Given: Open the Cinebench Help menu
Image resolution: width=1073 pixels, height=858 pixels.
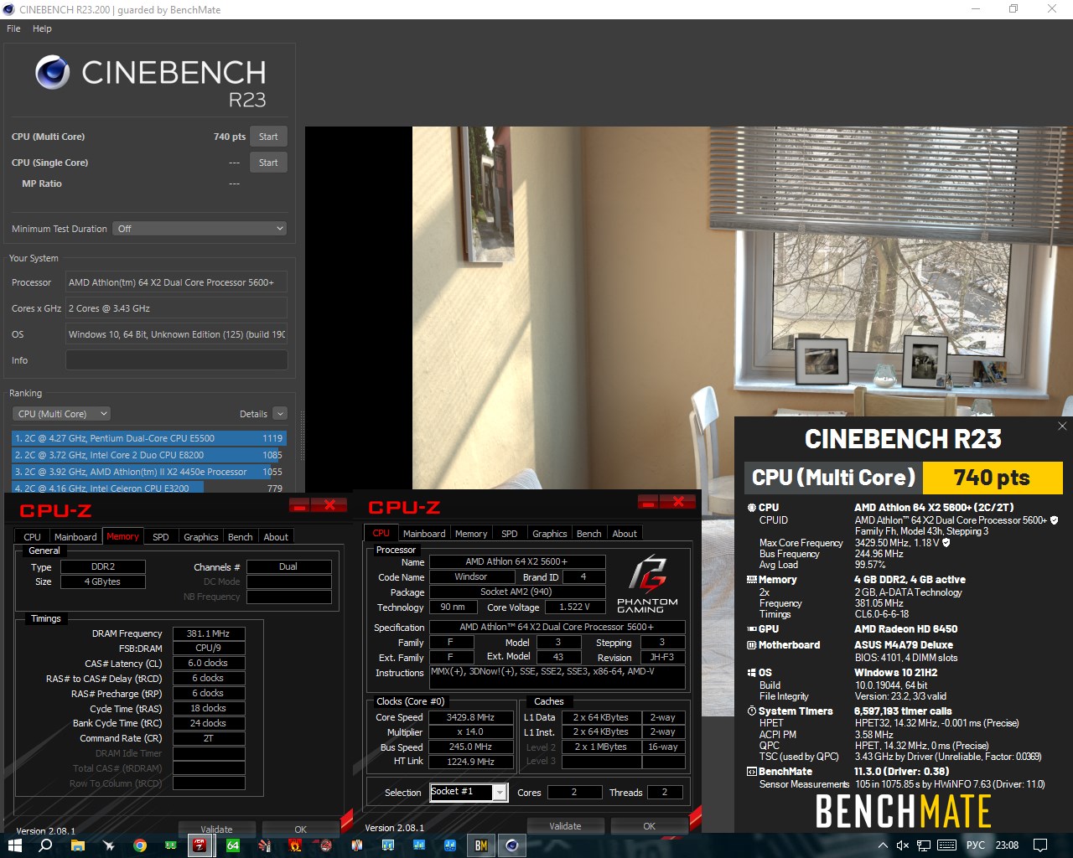Looking at the screenshot, I should pos(42,28).
